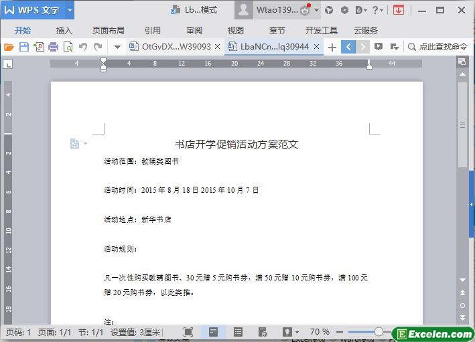Image resolution: width=475 pixels, height=342 pixels.
Task: Add a new document tab with plus
Action: pos(332,48)
